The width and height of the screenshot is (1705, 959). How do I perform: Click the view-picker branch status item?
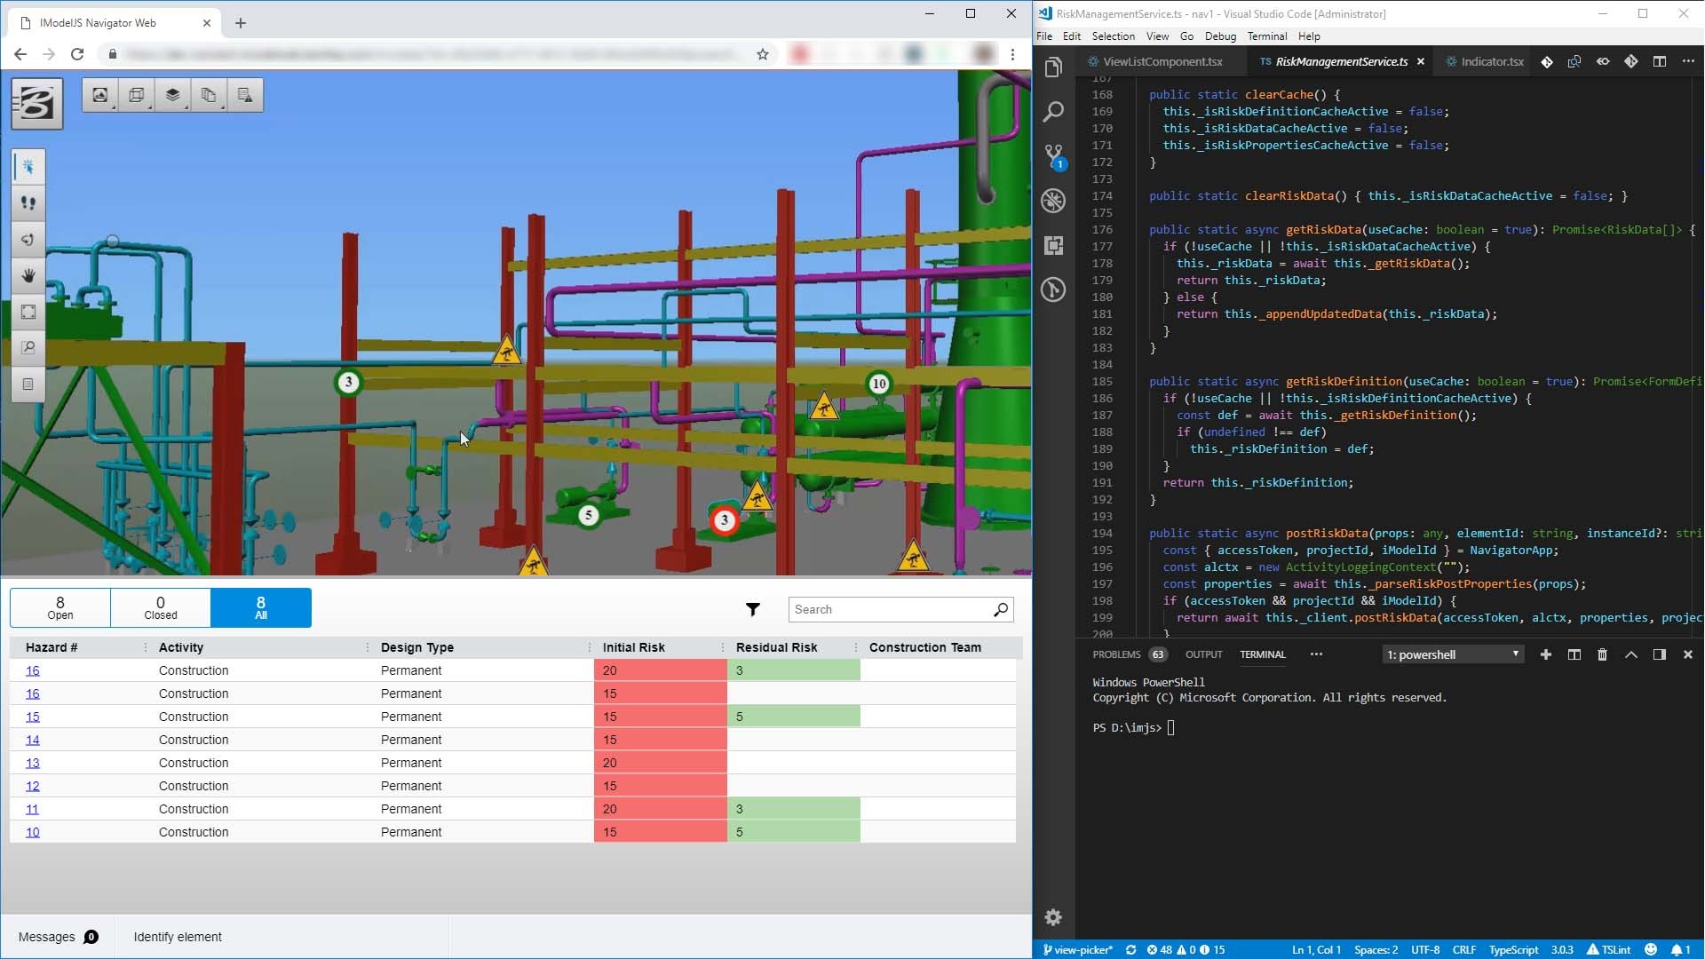pos(1078,949)
